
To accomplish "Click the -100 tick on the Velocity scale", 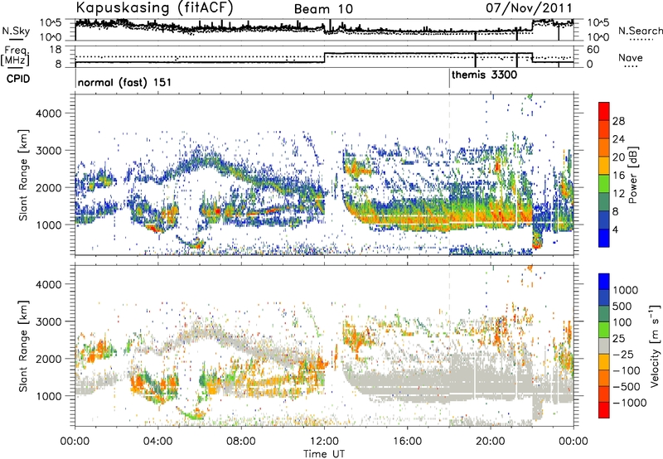I will tap(628, 370).
